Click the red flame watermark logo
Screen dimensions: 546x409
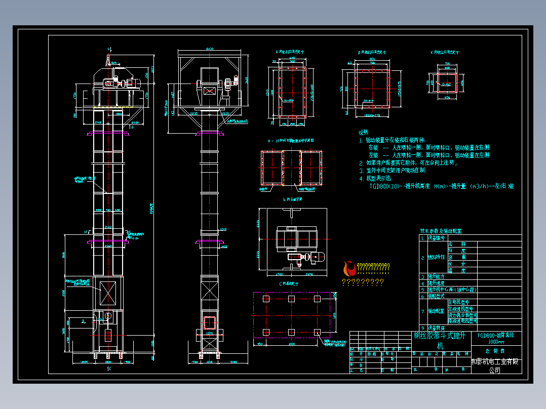click(x=349, y=269)
